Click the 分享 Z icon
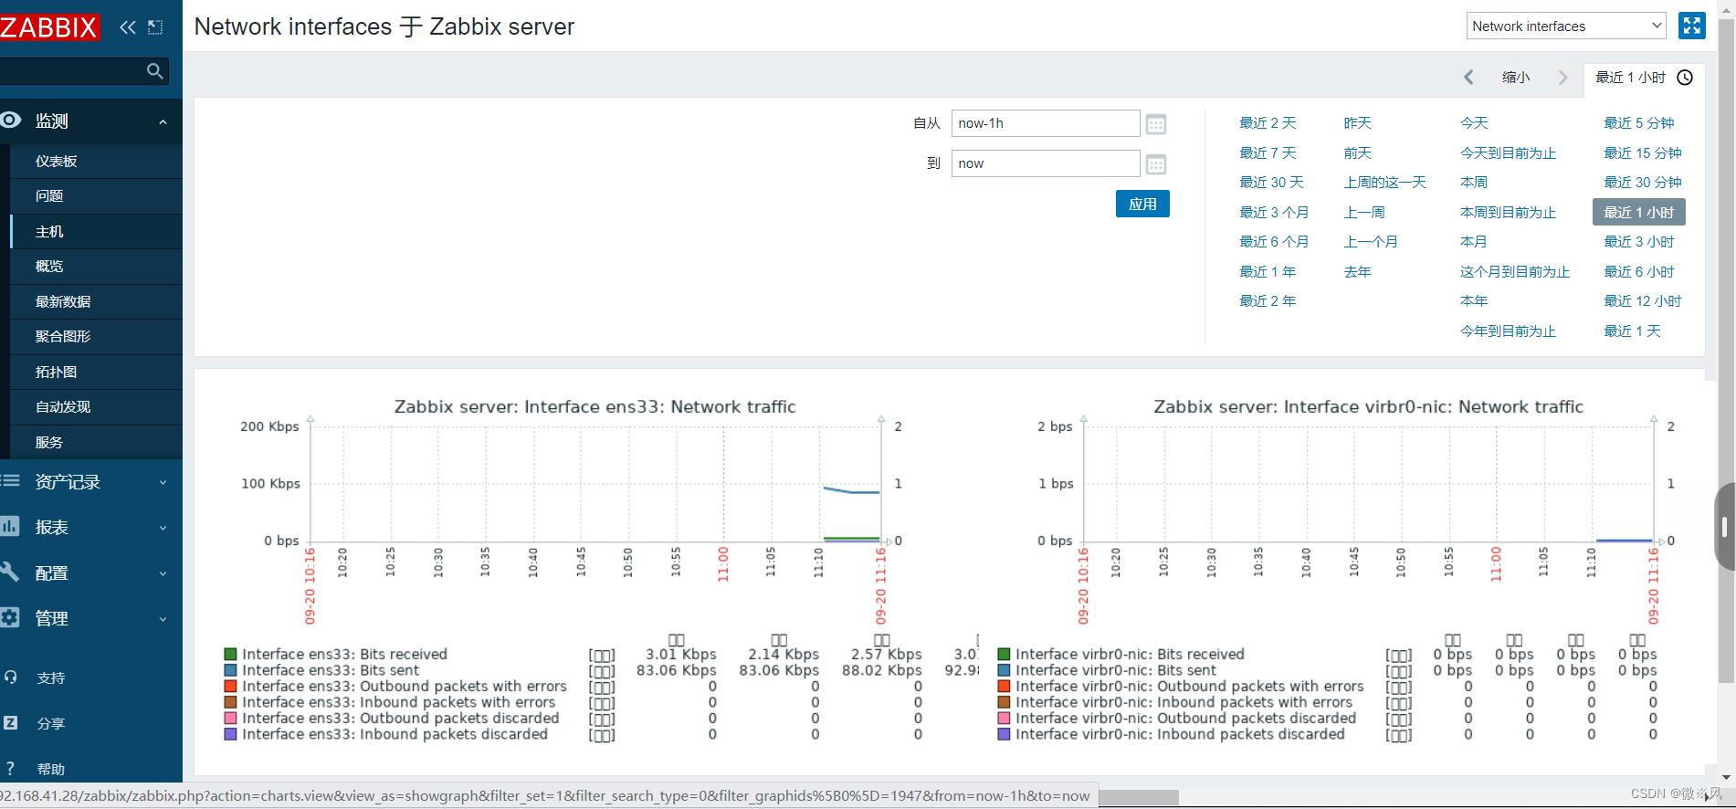This screenshot has width=1736, height=809. 11,722
